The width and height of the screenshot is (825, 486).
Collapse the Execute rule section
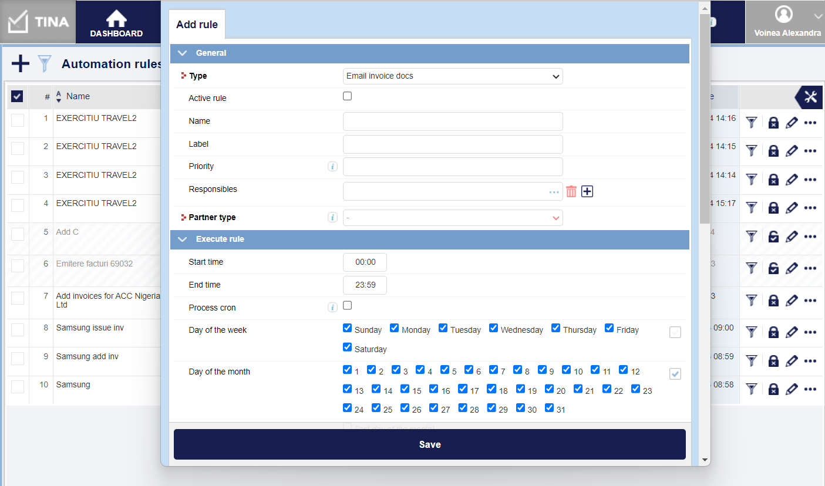click(183, 239)
